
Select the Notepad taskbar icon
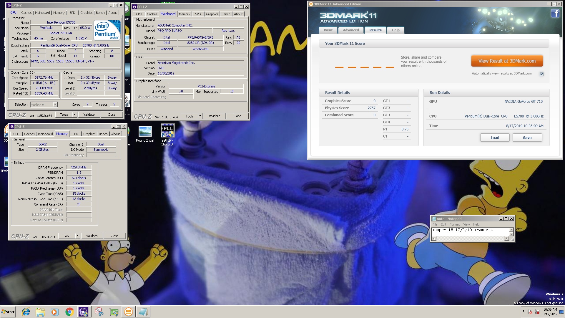[143, 312]
